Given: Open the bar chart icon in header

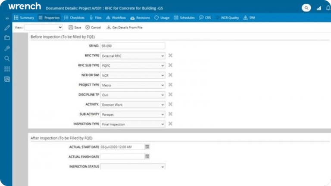Looking at the screenshot, I should (x=319, y=8).
